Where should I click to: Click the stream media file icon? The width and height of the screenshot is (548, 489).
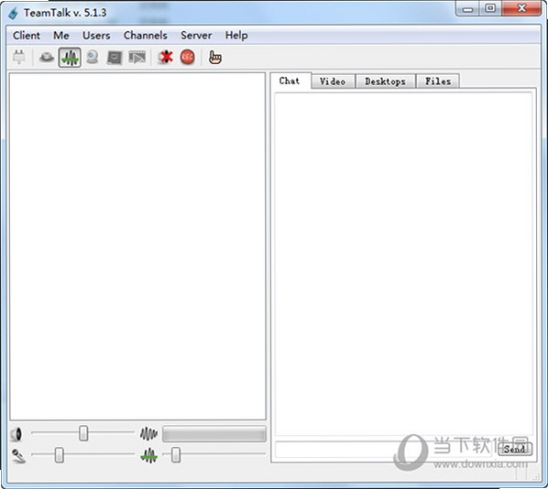[x=137, y=58]
